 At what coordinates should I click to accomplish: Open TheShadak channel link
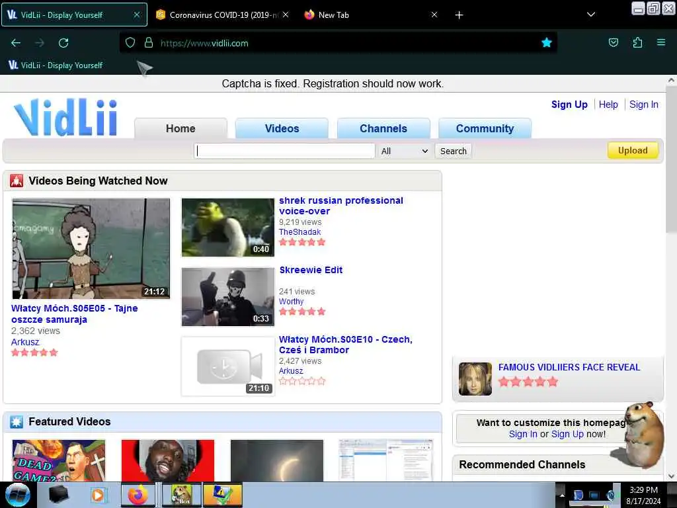click(x=299, y=232)
